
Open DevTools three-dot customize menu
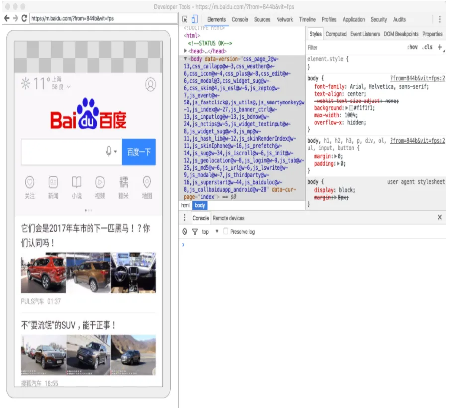[x=439, y=19]
